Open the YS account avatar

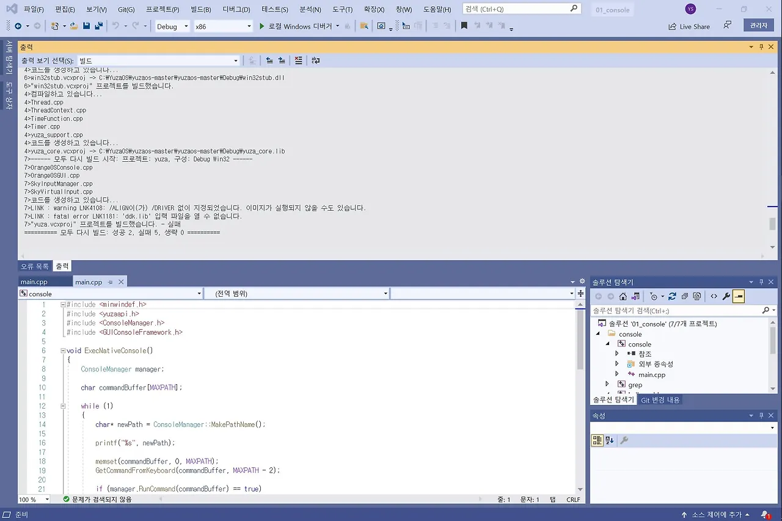coord(690,9)
